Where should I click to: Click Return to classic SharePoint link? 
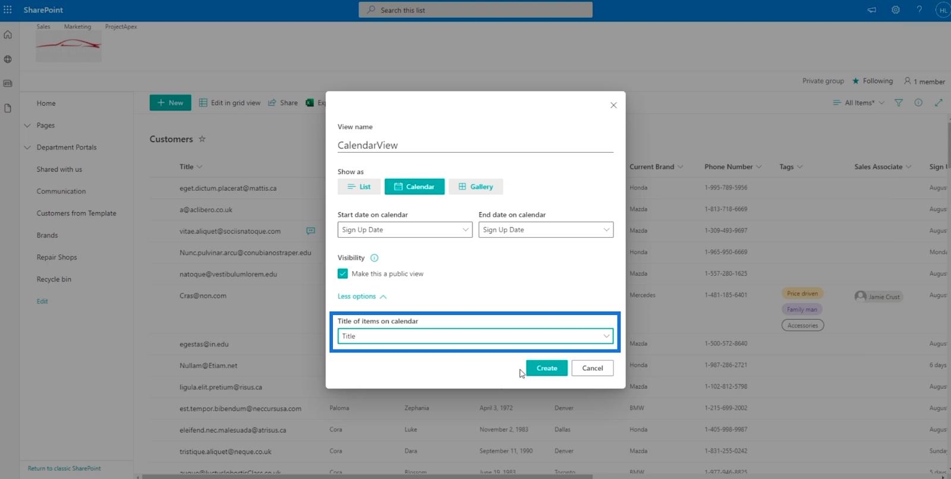(x=64, y=468)
